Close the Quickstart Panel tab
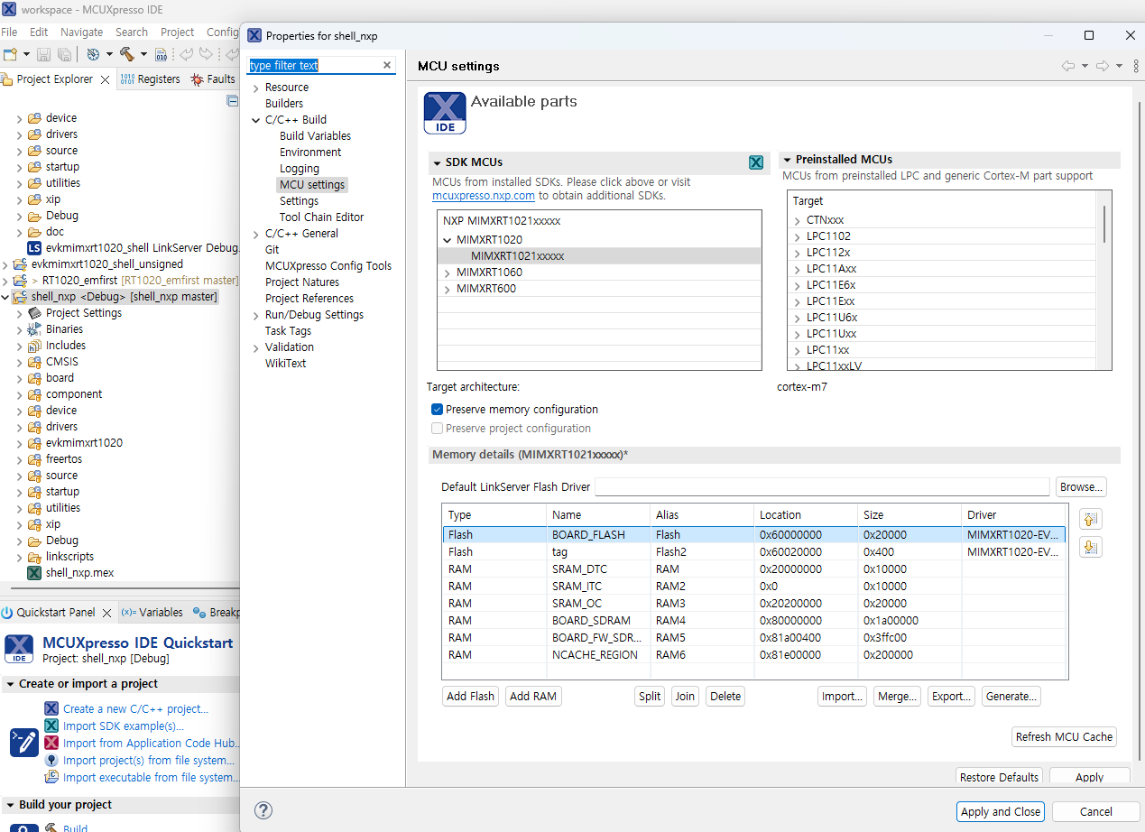The height and width of the screenshot is (832, 1145). point(107,613)
